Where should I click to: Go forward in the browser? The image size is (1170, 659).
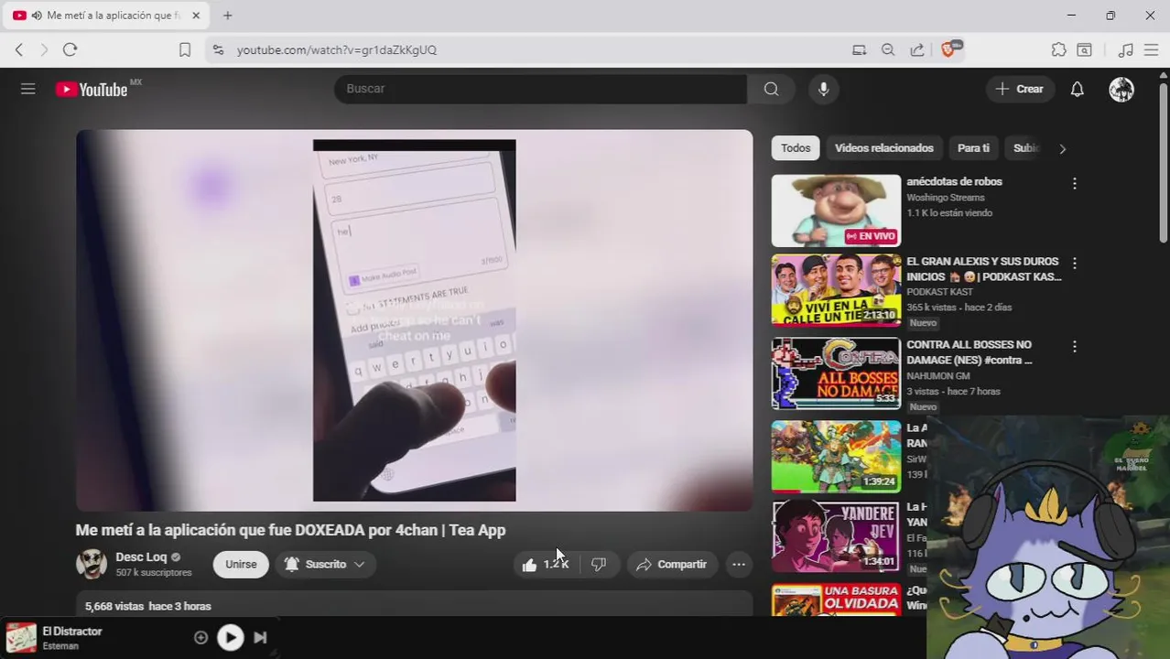pyautogui.click(x=44, y=49)
